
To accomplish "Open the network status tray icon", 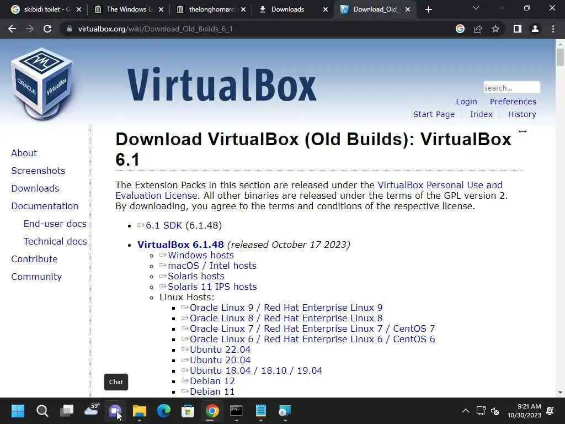I will coord(481,411).
